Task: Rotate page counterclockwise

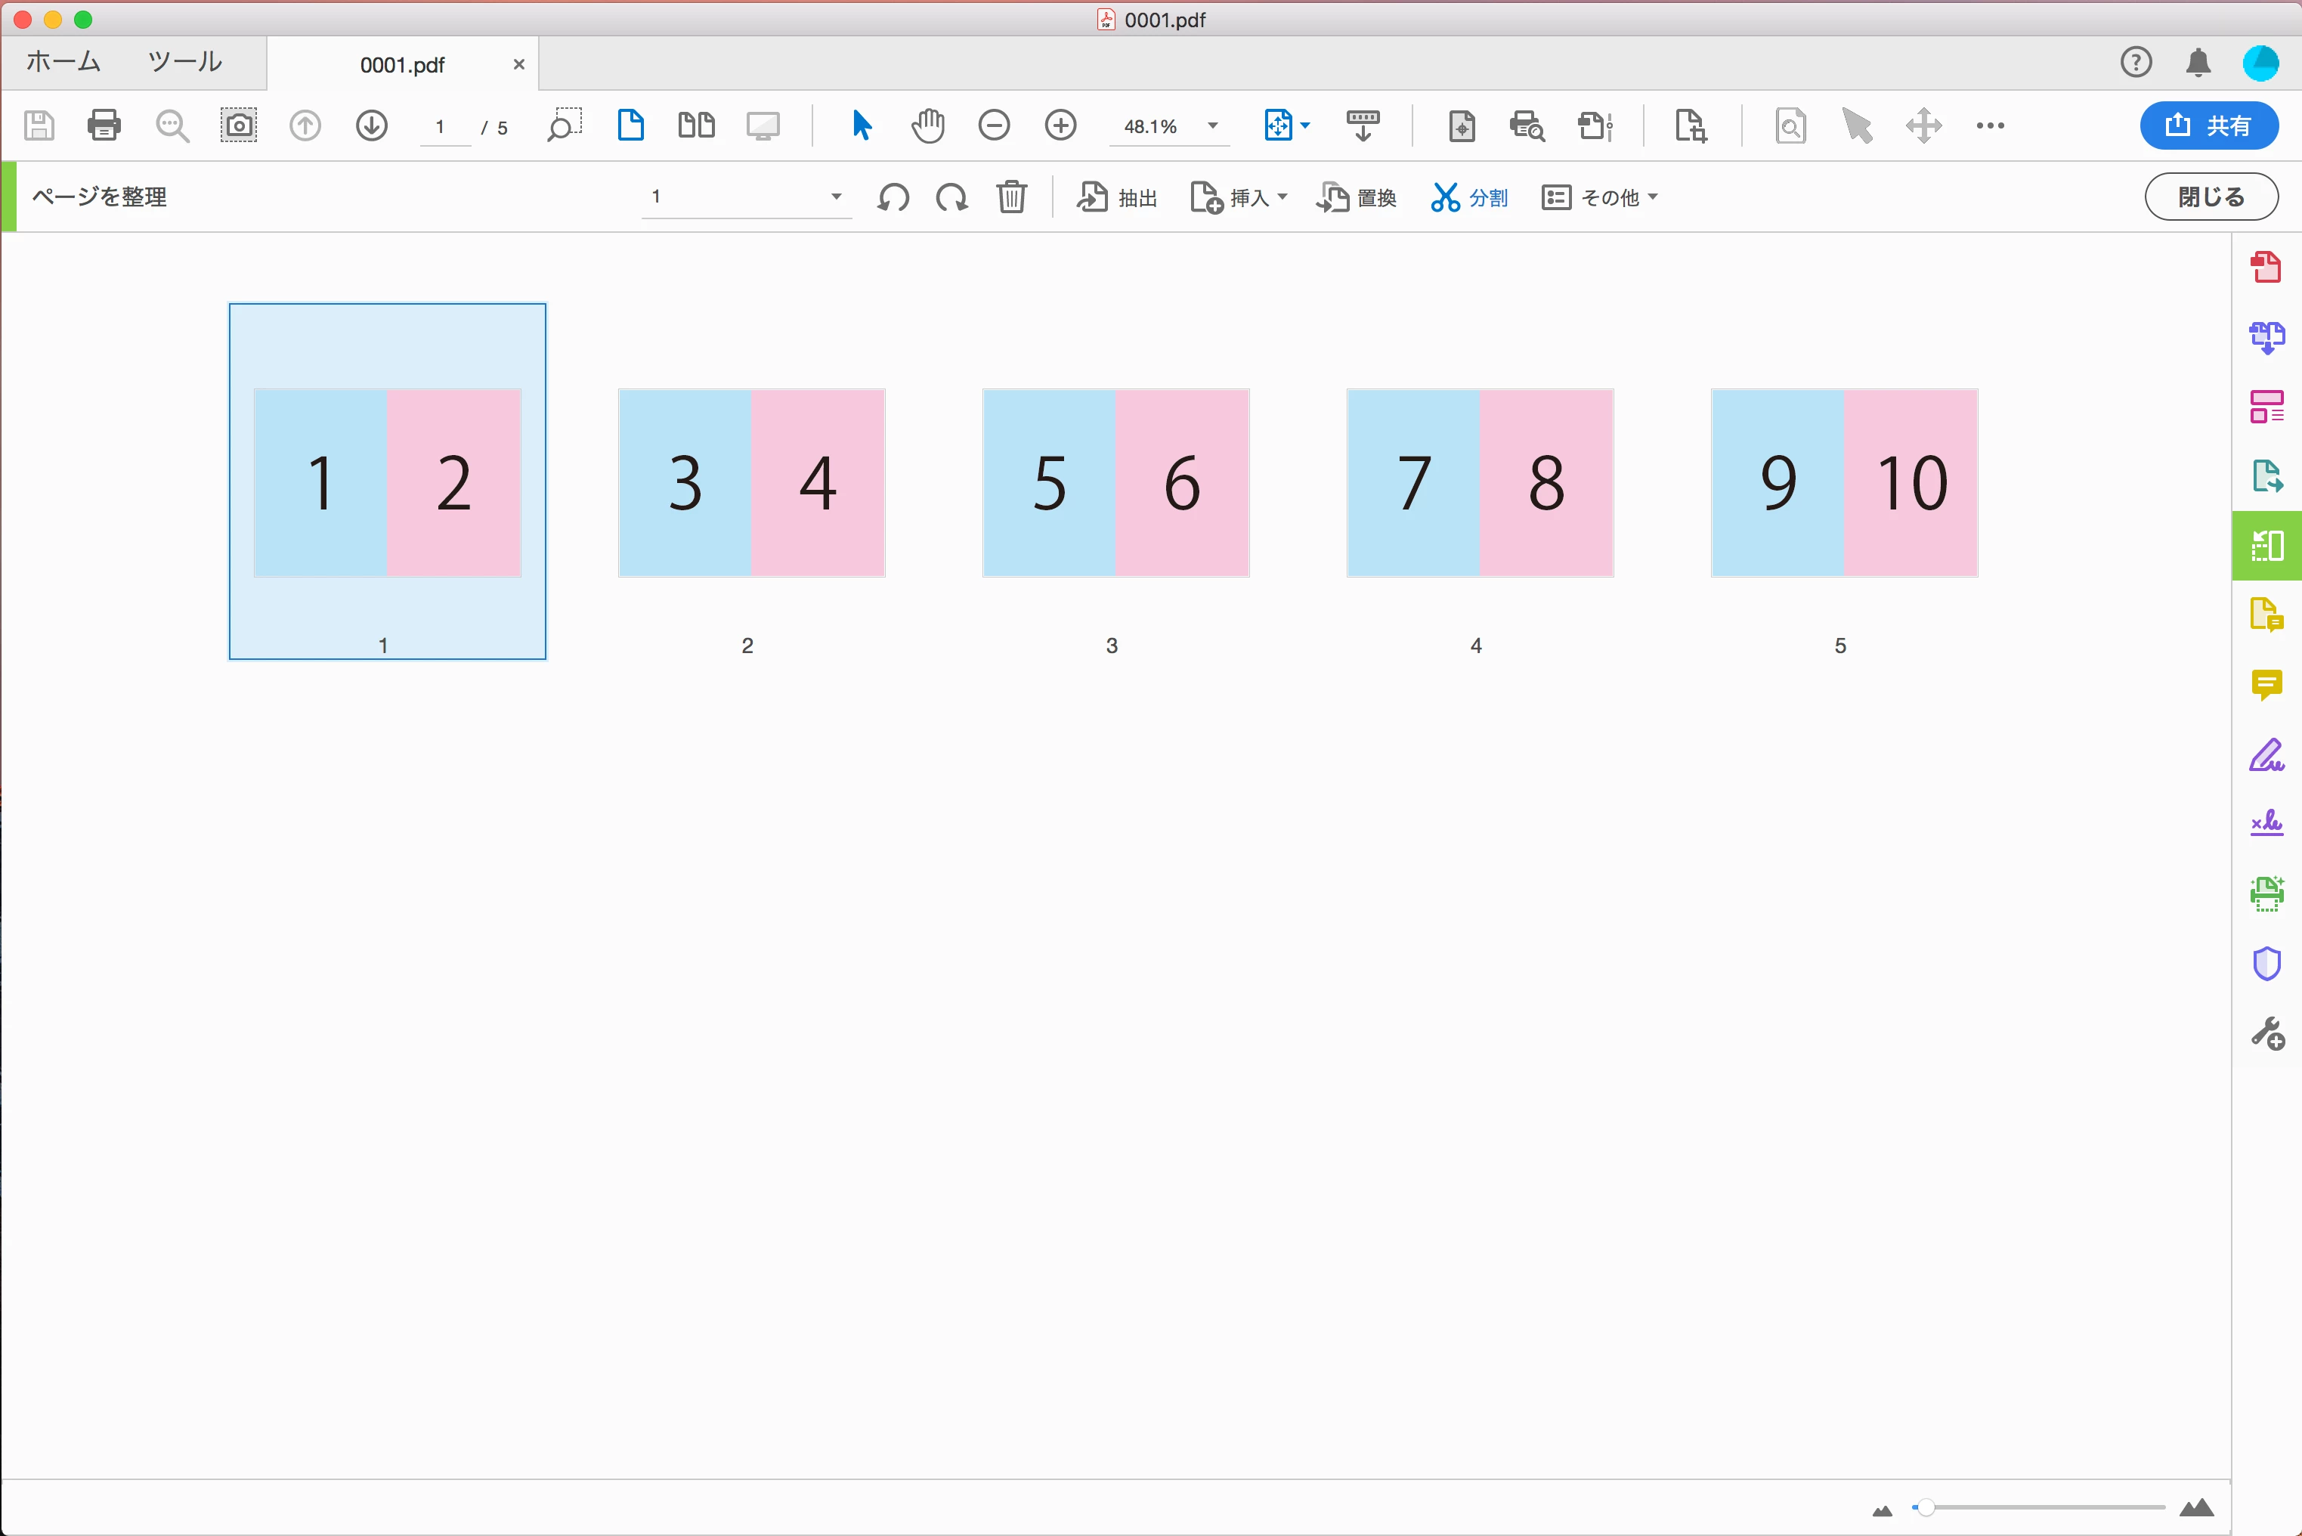Action: [x=893, y=197]
